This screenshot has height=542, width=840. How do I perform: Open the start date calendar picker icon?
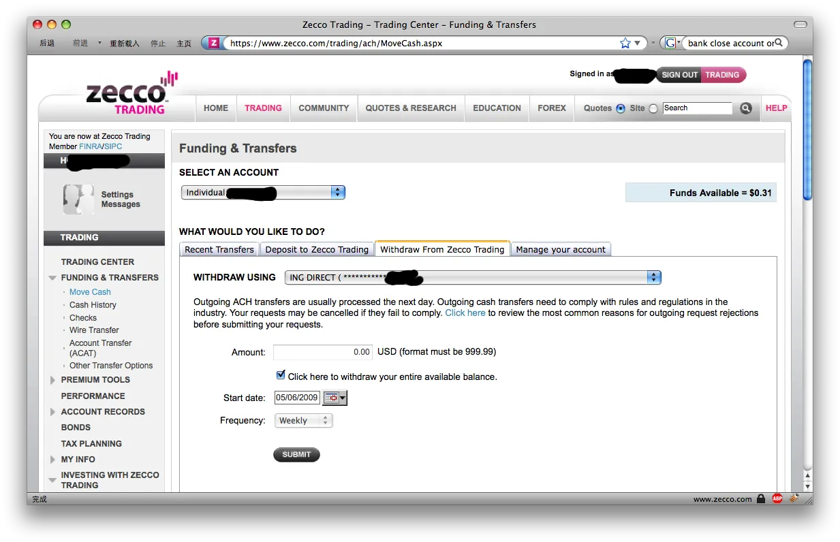pos(335,398)
